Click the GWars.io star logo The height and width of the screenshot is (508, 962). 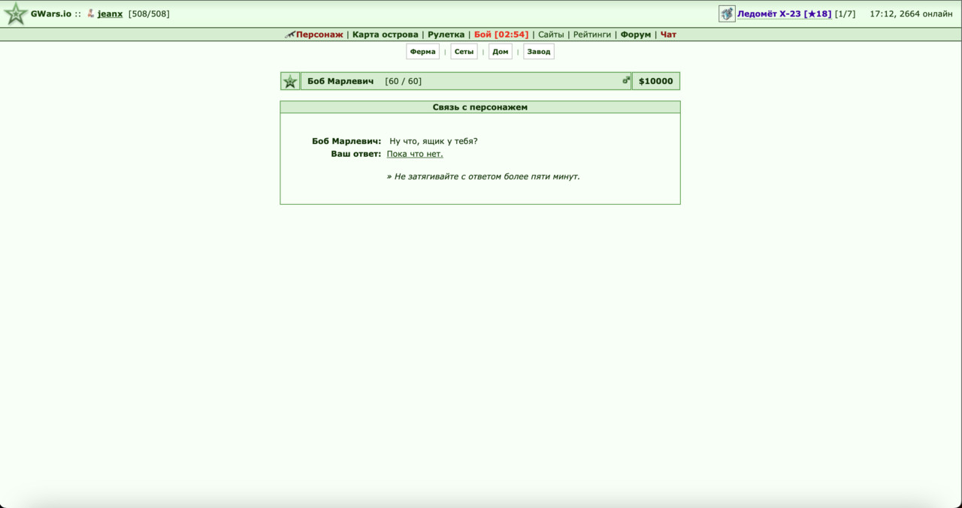tap(16, 14)
